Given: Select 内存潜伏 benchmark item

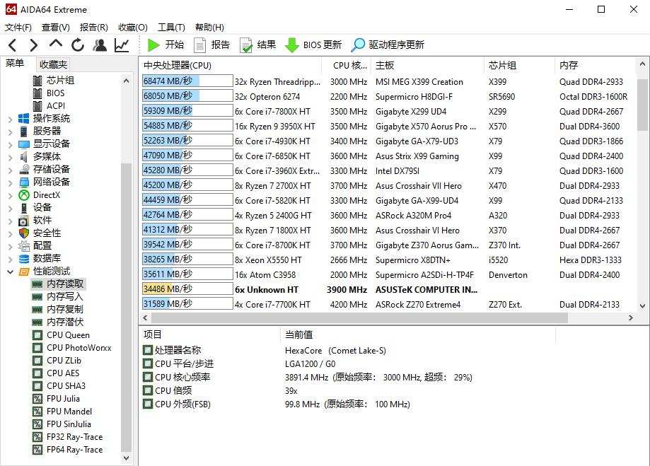Looking at the screenshot, I should [x=64, y=322].
